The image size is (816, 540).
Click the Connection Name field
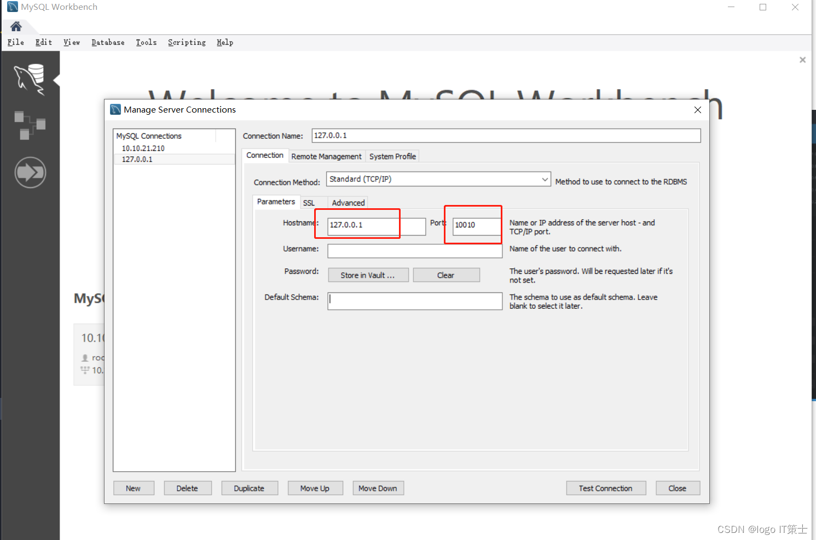point(506,136)
